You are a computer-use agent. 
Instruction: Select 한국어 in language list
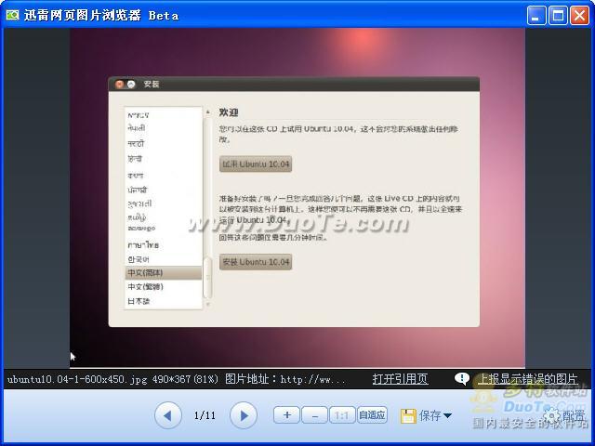click(164, 259)
